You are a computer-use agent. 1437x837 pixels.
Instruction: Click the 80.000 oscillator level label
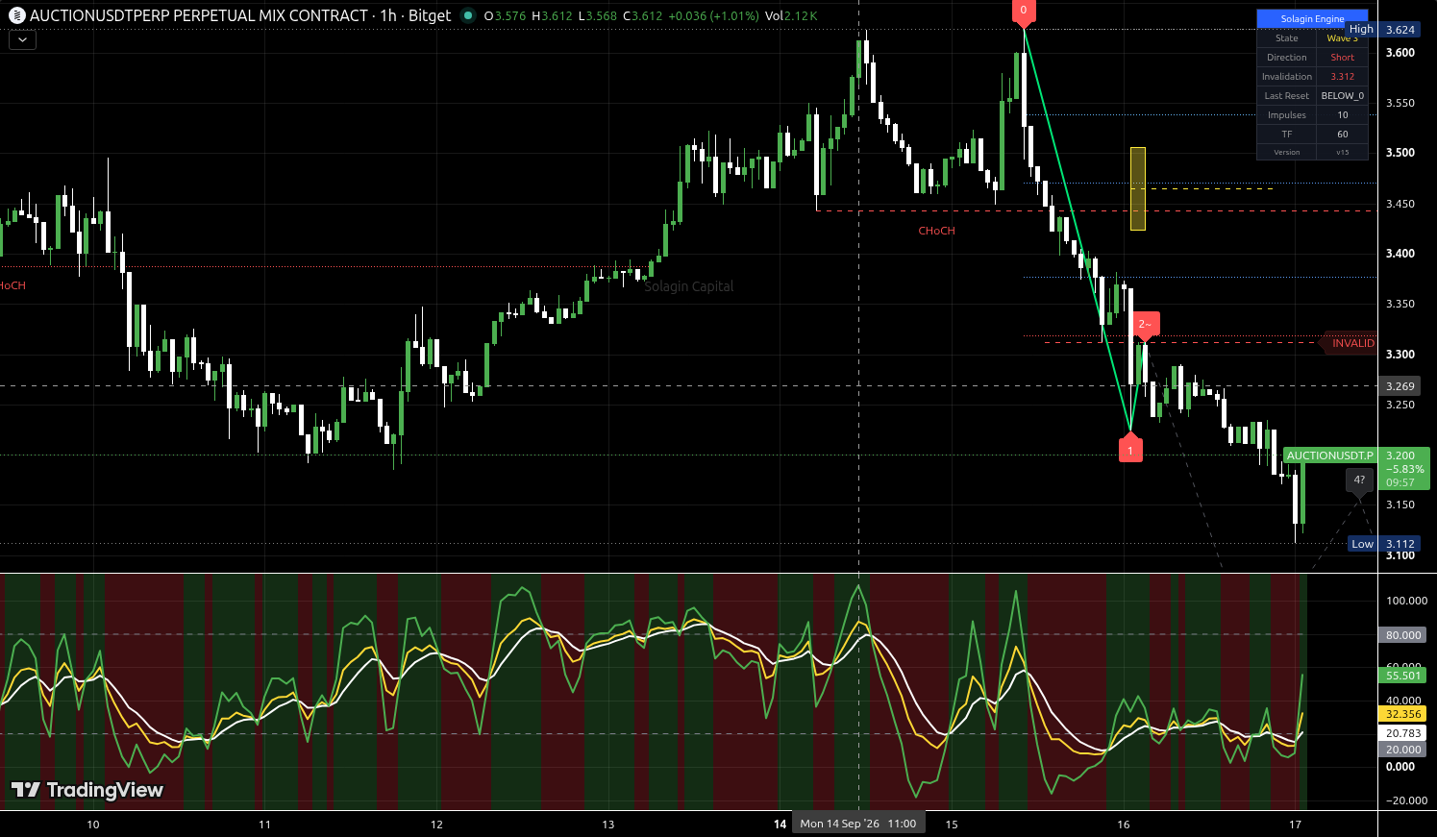click(1403, 635)
